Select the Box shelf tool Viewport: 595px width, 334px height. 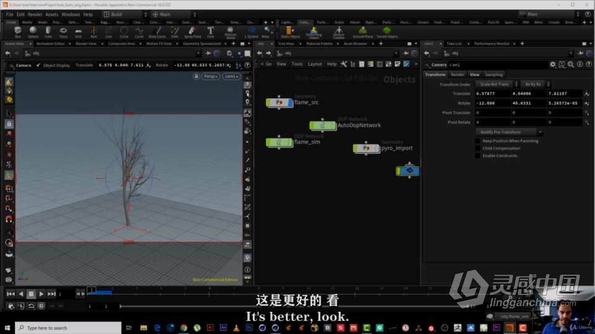(x=18, y=32)
